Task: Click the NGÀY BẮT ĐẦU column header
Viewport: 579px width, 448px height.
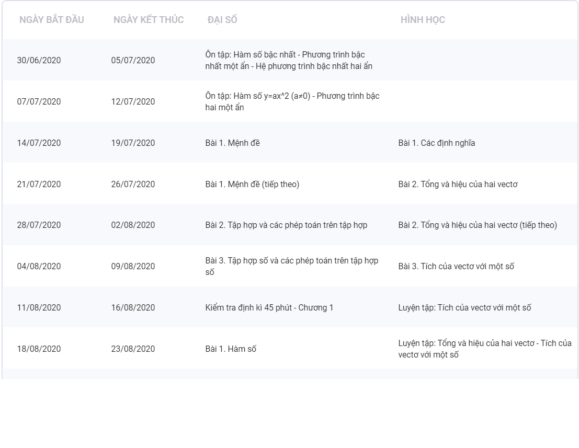Action: click(x=51, y=20)
